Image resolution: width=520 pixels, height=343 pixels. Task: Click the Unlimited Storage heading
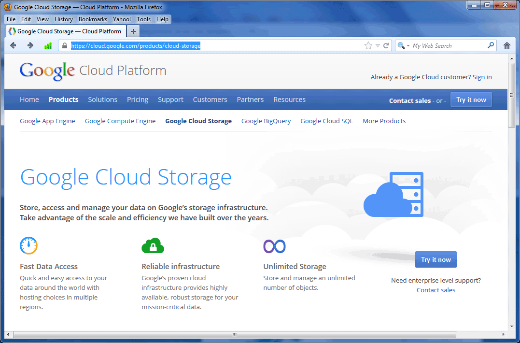[x=295, y=266]
